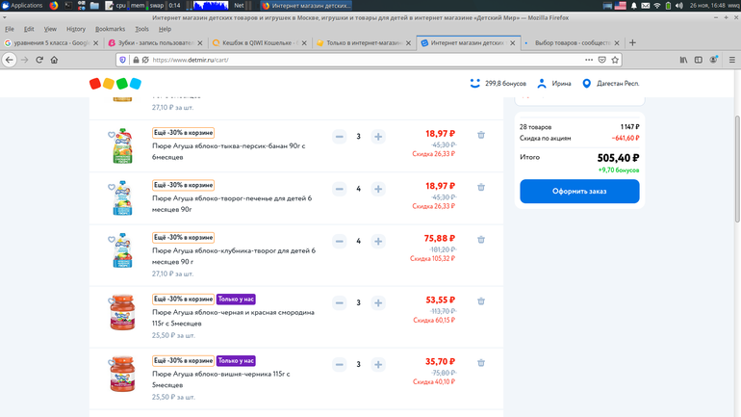Bookmark this page with the star icon
741x417 pixels.
pos(615,60)
